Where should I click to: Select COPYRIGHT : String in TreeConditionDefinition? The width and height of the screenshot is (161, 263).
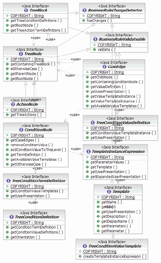point(27,223)
